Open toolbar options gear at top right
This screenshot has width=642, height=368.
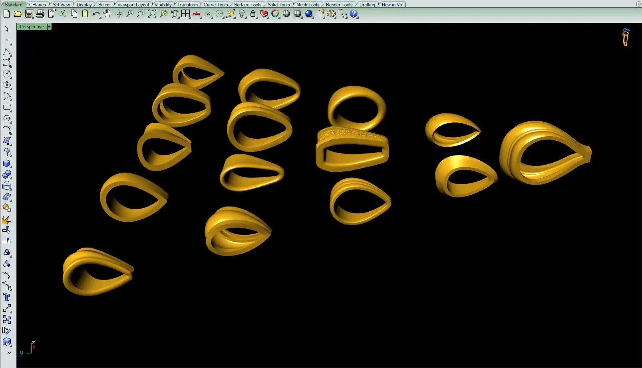point(638,4)
